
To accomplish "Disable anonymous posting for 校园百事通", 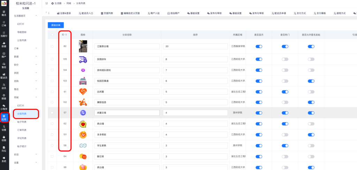I will pos(311,81).
